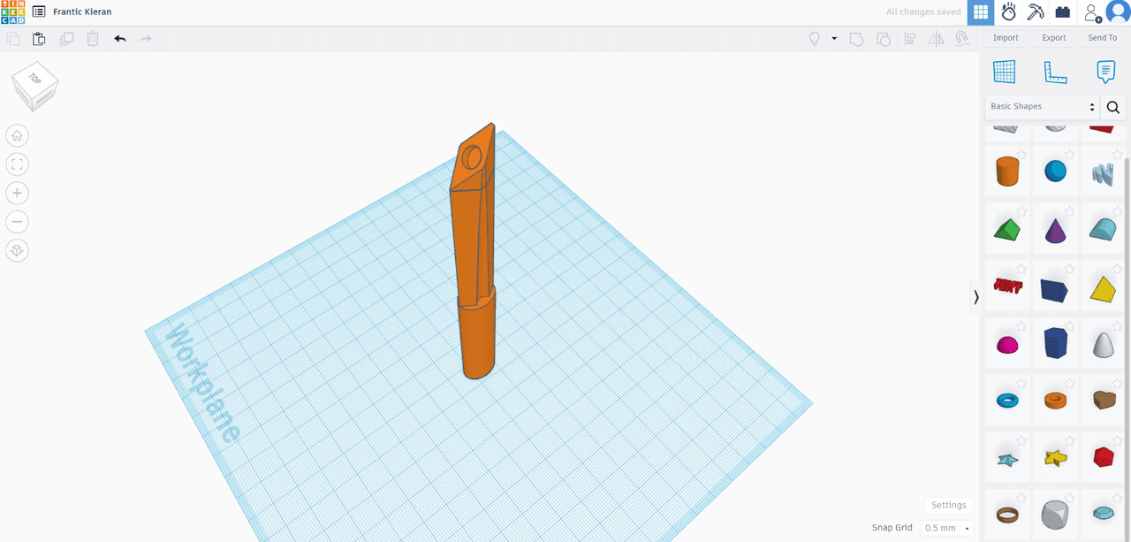
Task: Click the Copy tool in the toolbar
Action: point(13,39)
